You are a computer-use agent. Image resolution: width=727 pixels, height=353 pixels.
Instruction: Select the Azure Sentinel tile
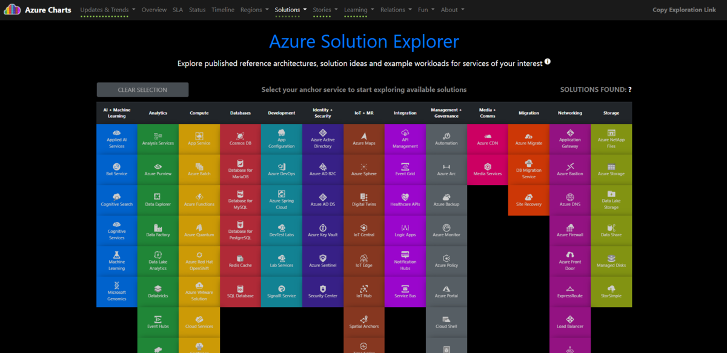[323, 261]
